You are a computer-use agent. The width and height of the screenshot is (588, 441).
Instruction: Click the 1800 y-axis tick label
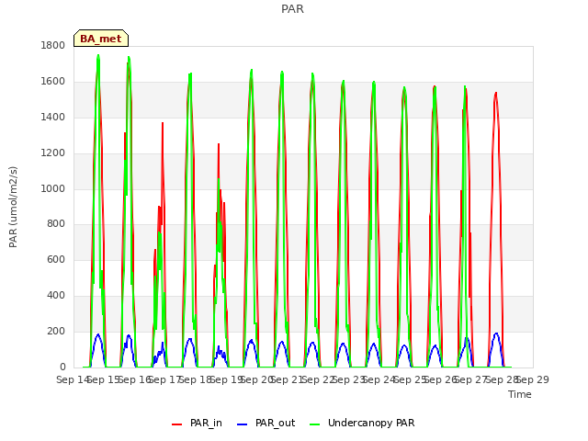pos(53,45)
